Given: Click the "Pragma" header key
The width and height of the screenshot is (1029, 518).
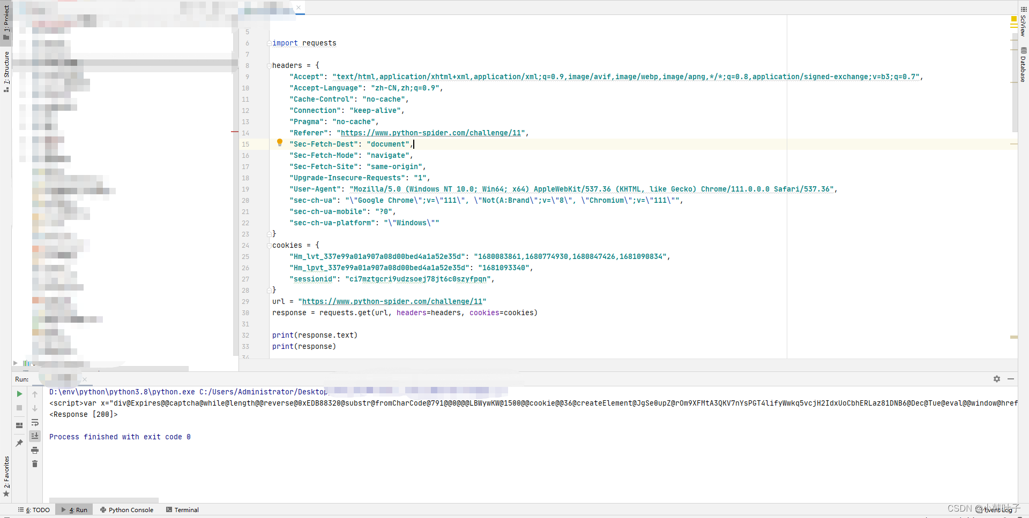Looking at the screenshot, I should (307, 121).
